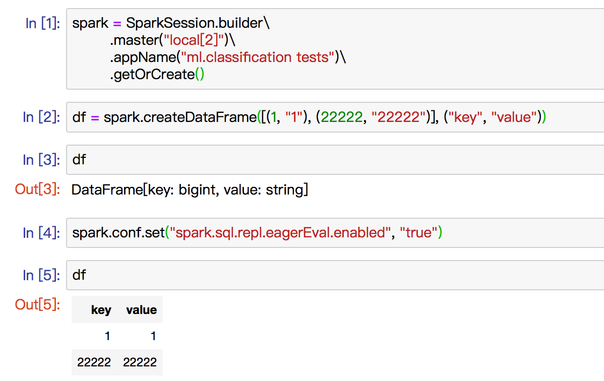Click the In [2]: prompt label
This screenshot has width=604, height=381.
pyautogui.click(x=41, y=117)
